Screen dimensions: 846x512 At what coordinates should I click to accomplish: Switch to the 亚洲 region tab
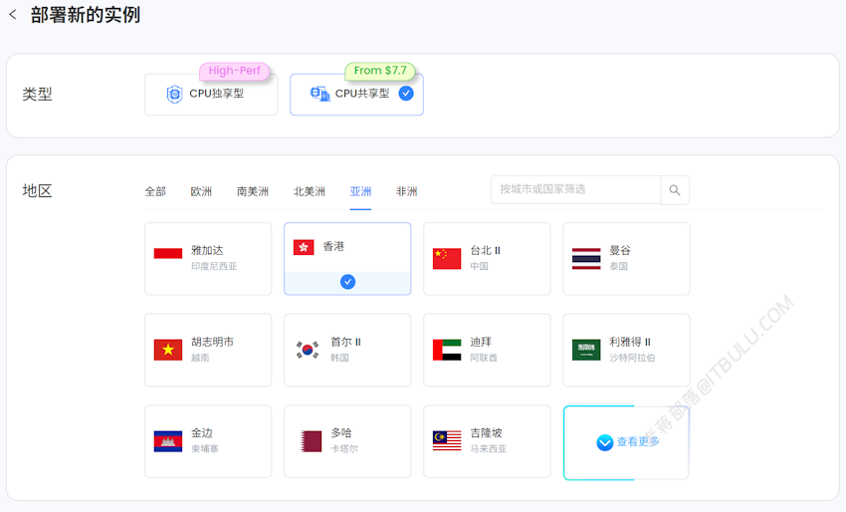click(x=360, y=191)
